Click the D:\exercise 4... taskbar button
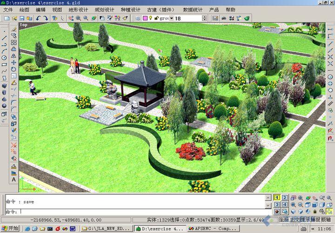The height and width of the screenshot is (233, 335). point(160,228)
